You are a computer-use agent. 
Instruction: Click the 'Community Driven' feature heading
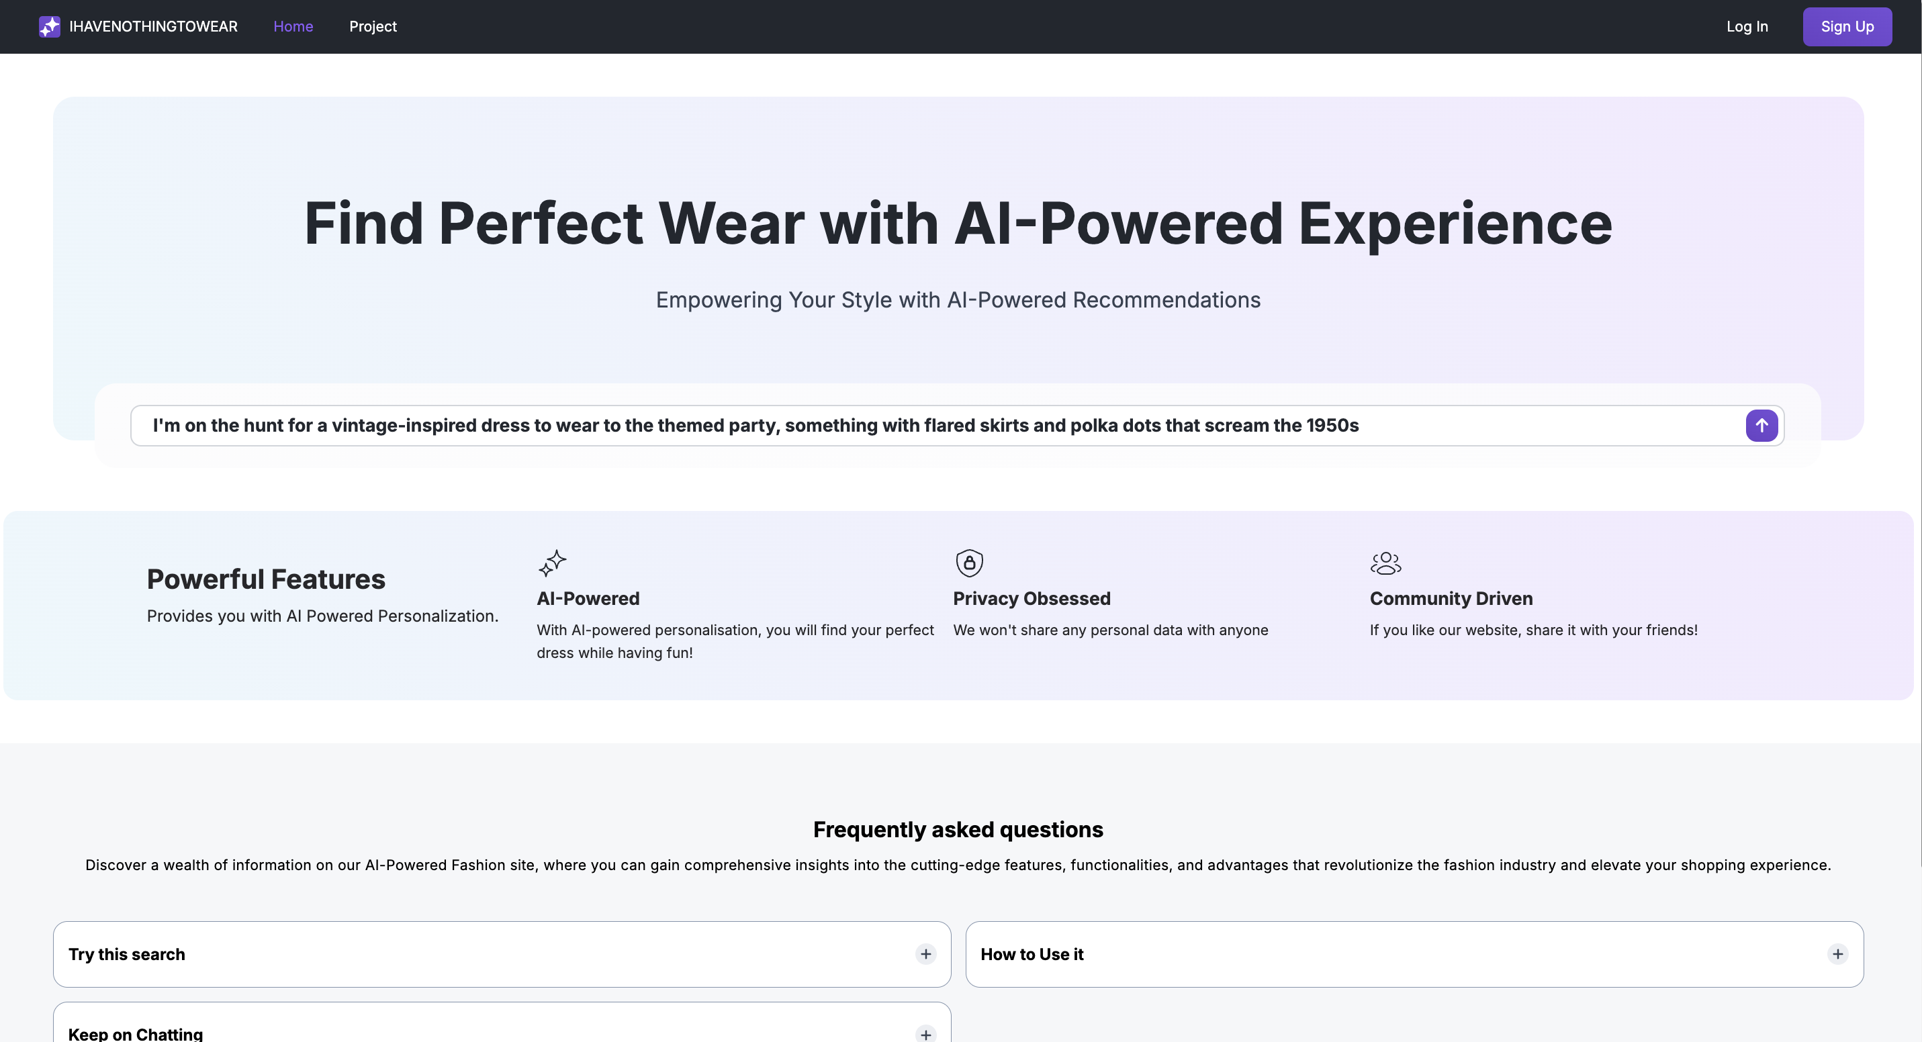[x=1451, y=599]
